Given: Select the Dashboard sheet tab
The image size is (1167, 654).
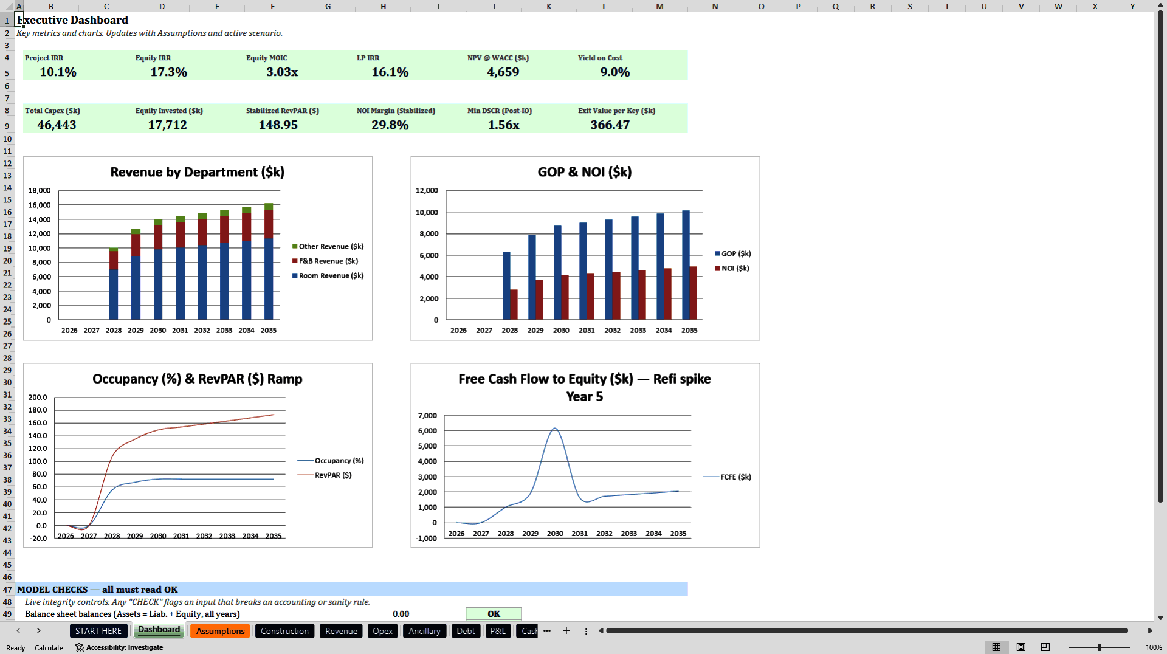Looking at the screenshot, I should [x=159, y=630].
